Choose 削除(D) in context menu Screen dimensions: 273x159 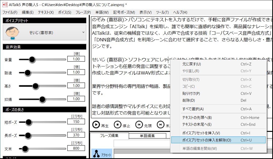pos(218,100)
